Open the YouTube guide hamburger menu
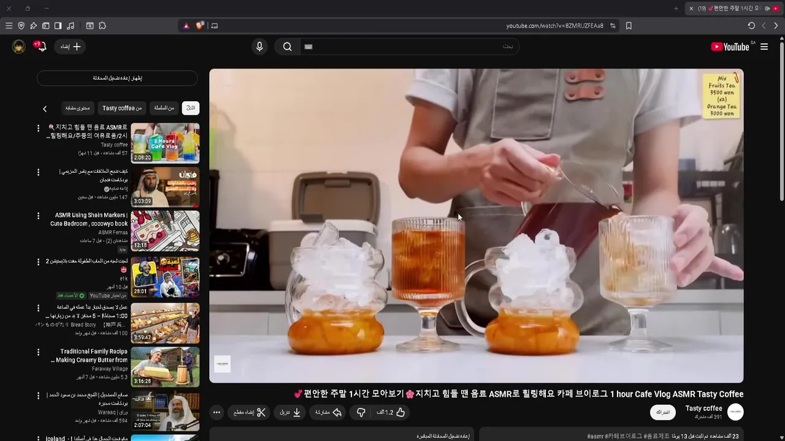 (x=764, y=47)
